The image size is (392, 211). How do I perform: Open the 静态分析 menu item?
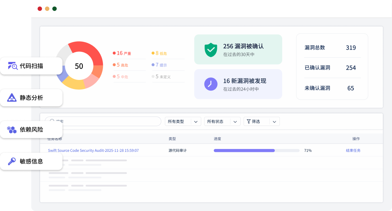(31, 98)
